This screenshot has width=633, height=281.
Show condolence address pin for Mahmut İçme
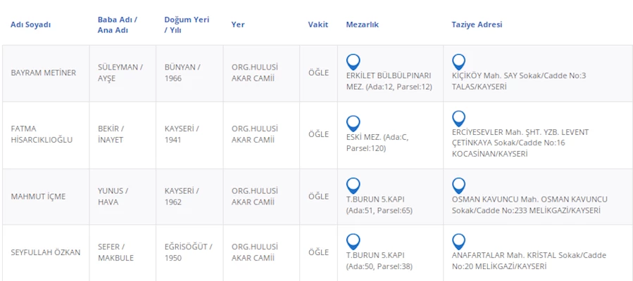pos(458,185)
